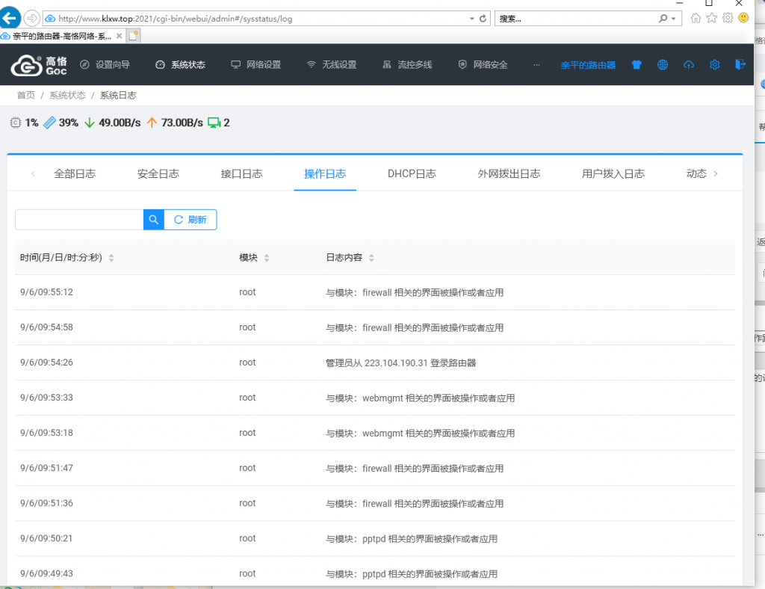Click the blue search magnifier button
The height and width of the screenshot is (589, 765).
[x=154, y=220]
